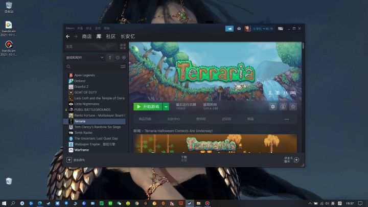Open Terraria info circle icon
This screenshot has width=368, height=207.
tap(283, 107)
